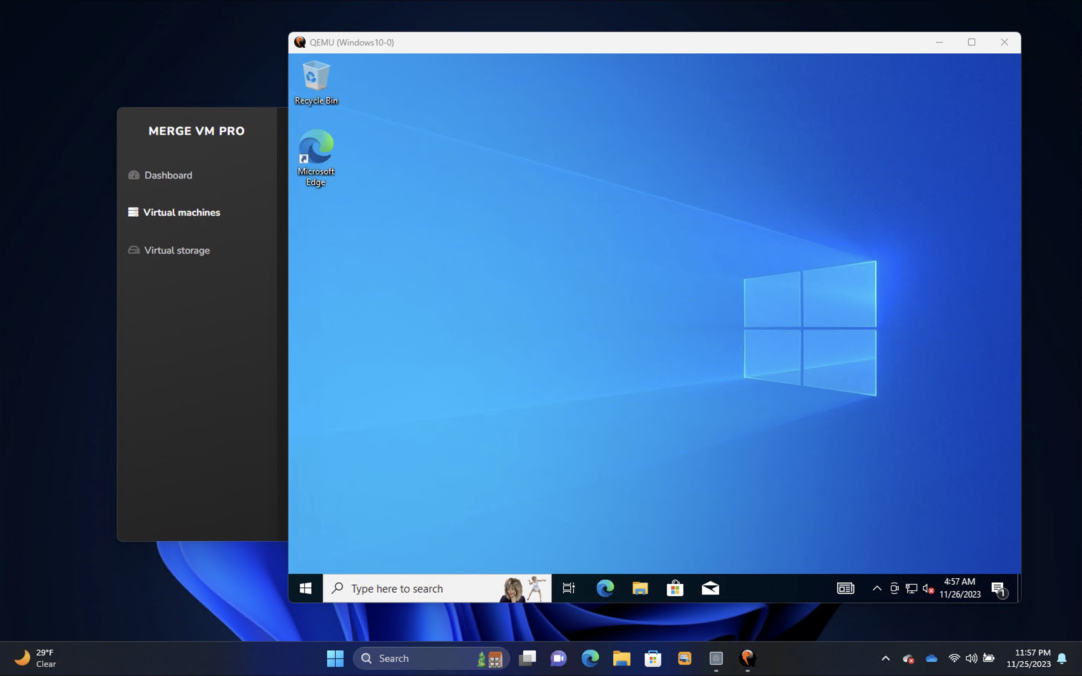Click the Task View icon in the VM taskbar
This screenshot has height=676, width=1082.
coord(568,588)
